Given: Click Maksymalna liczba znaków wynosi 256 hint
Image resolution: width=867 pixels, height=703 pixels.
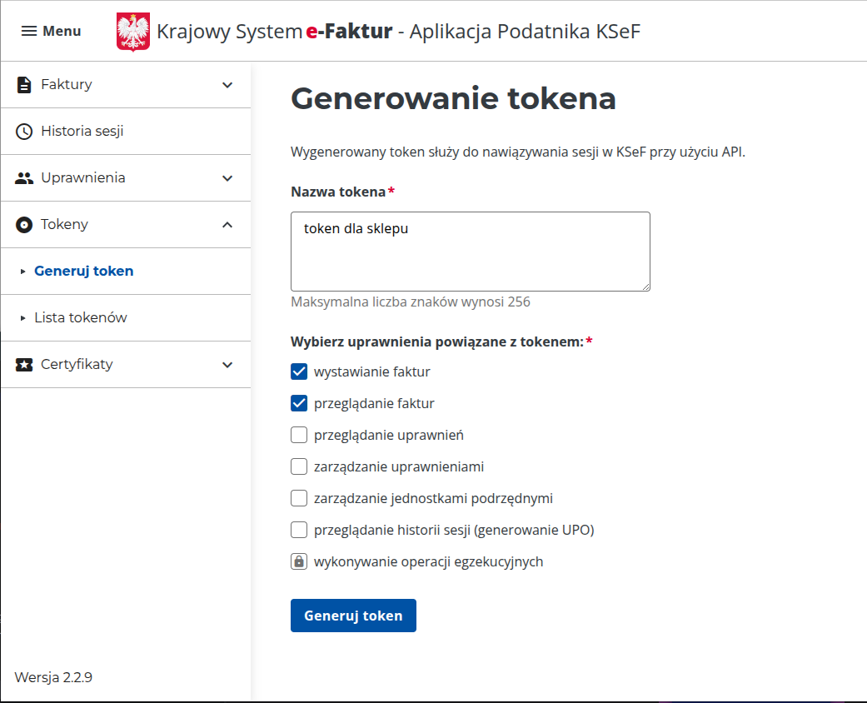Looking at the screenshot, I should click(x=411, y=302).
